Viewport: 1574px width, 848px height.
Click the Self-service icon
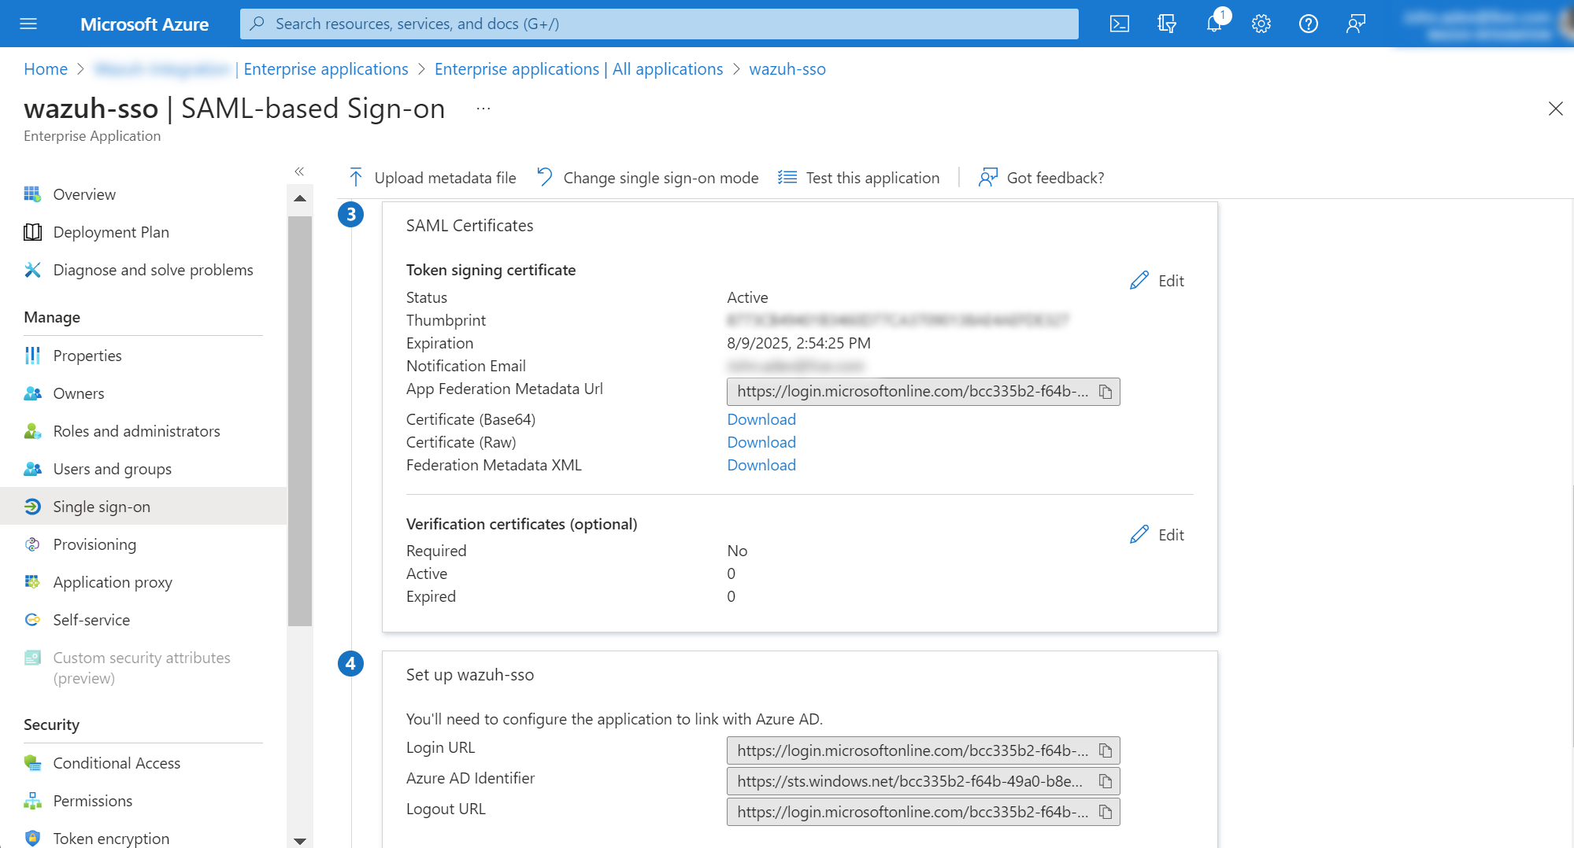click(32, 620)
